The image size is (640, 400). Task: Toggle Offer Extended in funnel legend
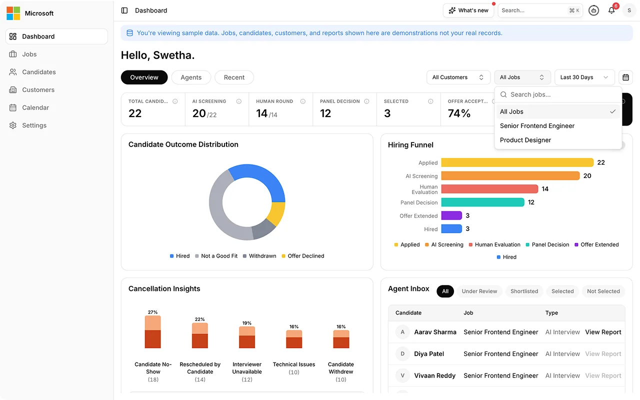(596, 245)
